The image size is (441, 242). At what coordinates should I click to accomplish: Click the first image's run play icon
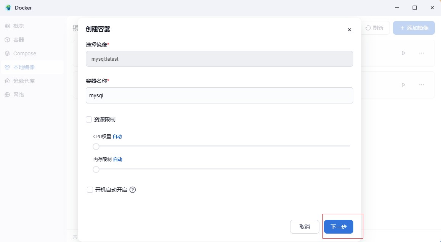click(x=403, y=53)
